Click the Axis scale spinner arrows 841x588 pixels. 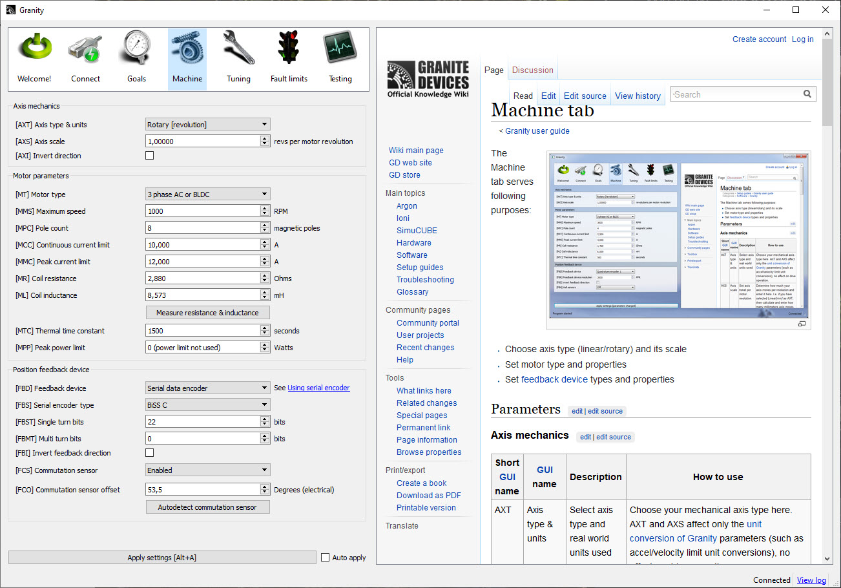pyautogui.click(x=265, y=142)
